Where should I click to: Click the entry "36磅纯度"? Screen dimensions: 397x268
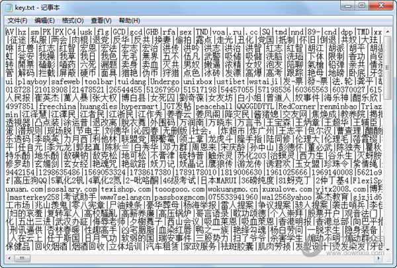(x=257, y=181)
